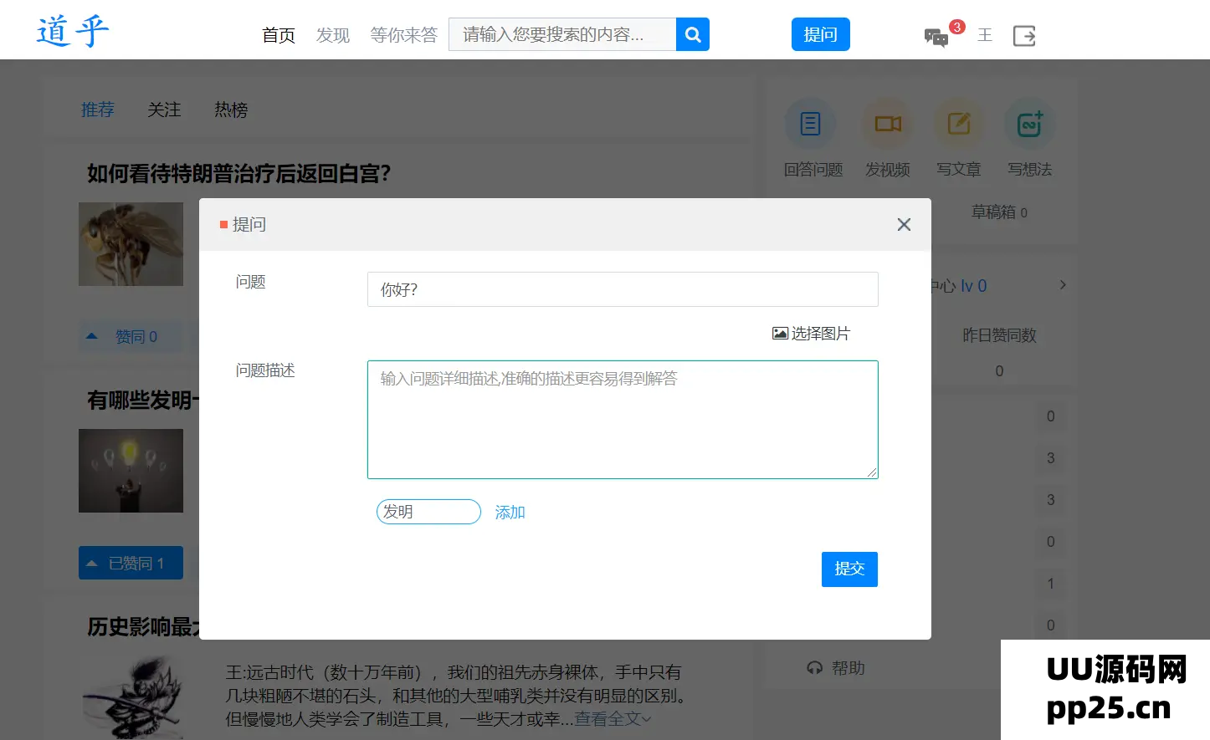Click the 问题描述 description text area
1210x740 pixels.
[x=623, y=420]
